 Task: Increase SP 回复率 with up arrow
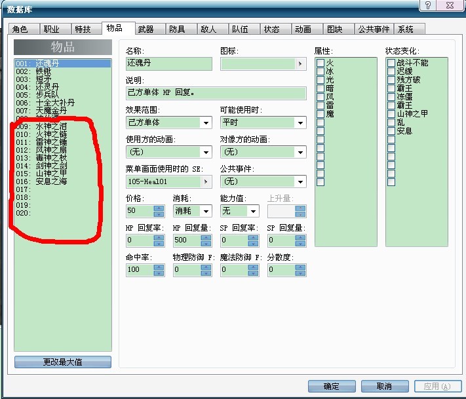coord(253,238)
